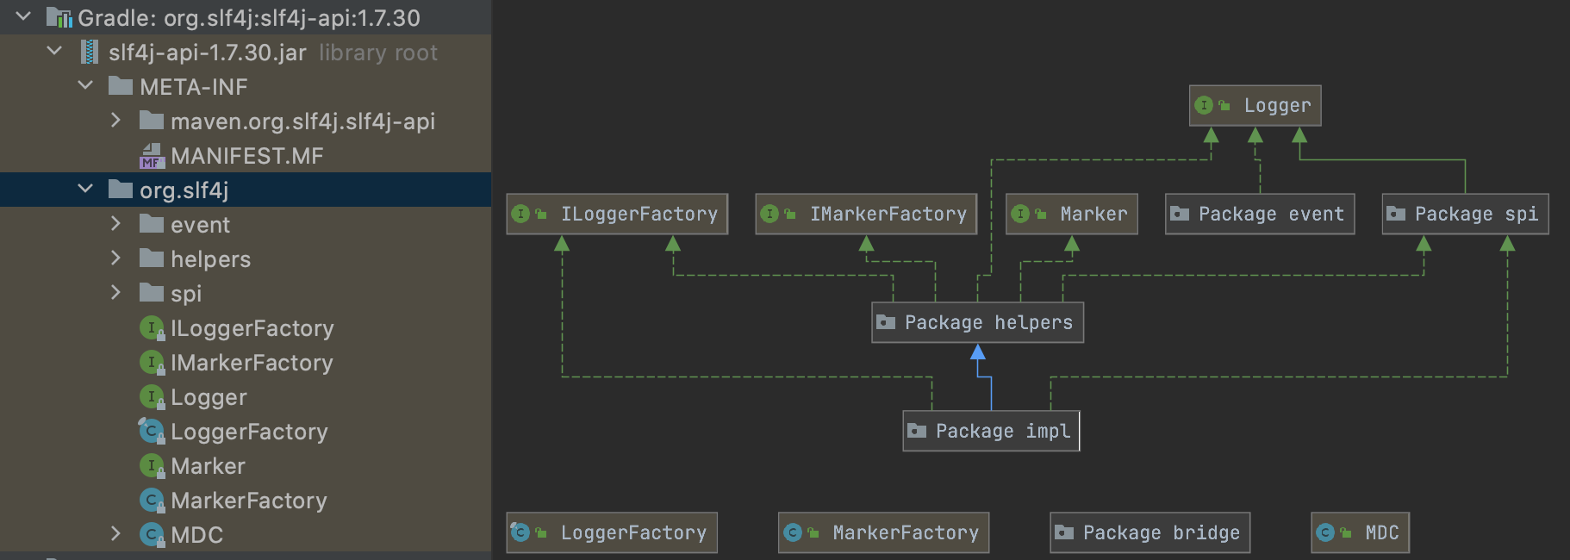The height and width of the screenshot is (560, 1570).
Task: Click the interface icon on ILoggerFactory diagram node
Action: click(x=520, y=214)
